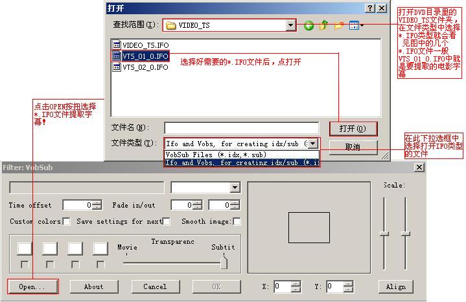Open the View menu icon
Viewport: 466px width, 302px height.
(355, 26)
